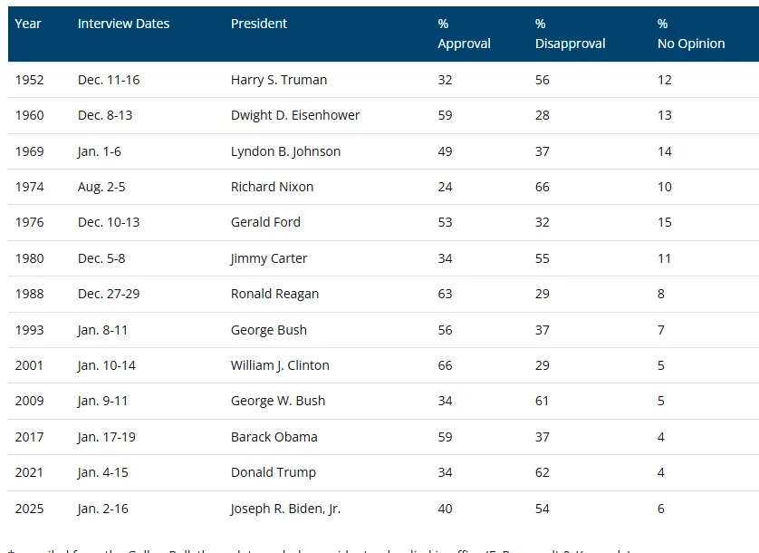
Task: Select the Aug. 2-5 interview date
Action: (101, 187)
